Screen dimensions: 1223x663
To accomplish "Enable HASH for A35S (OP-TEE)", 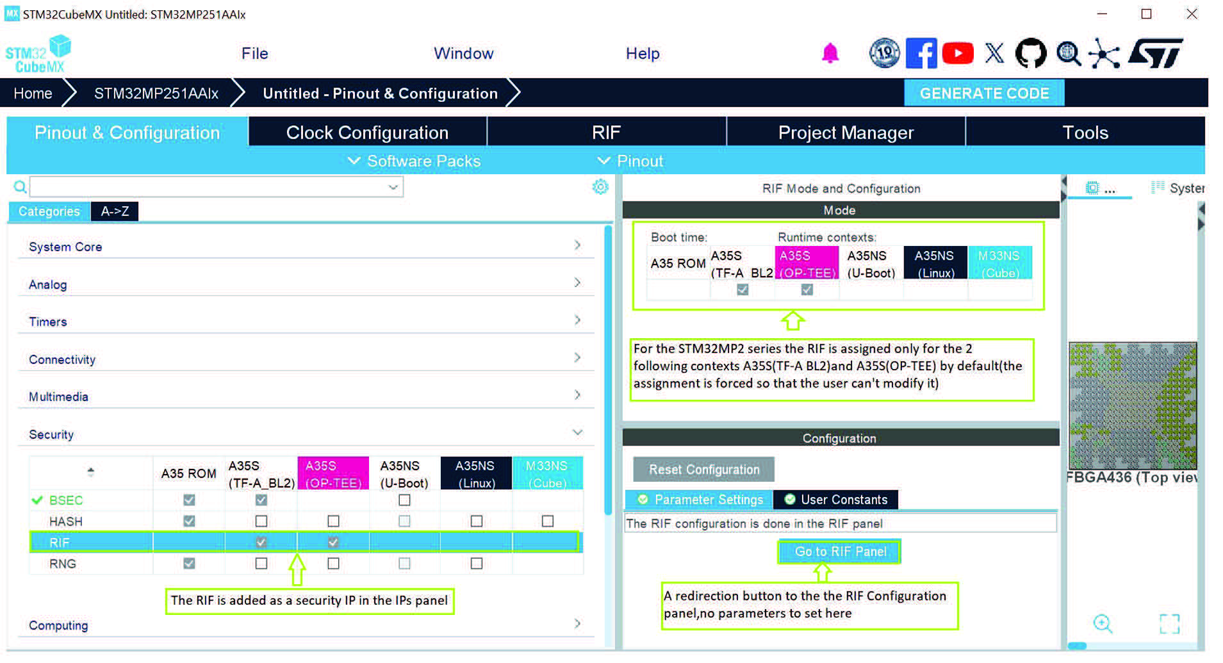I will click(333, 521).
